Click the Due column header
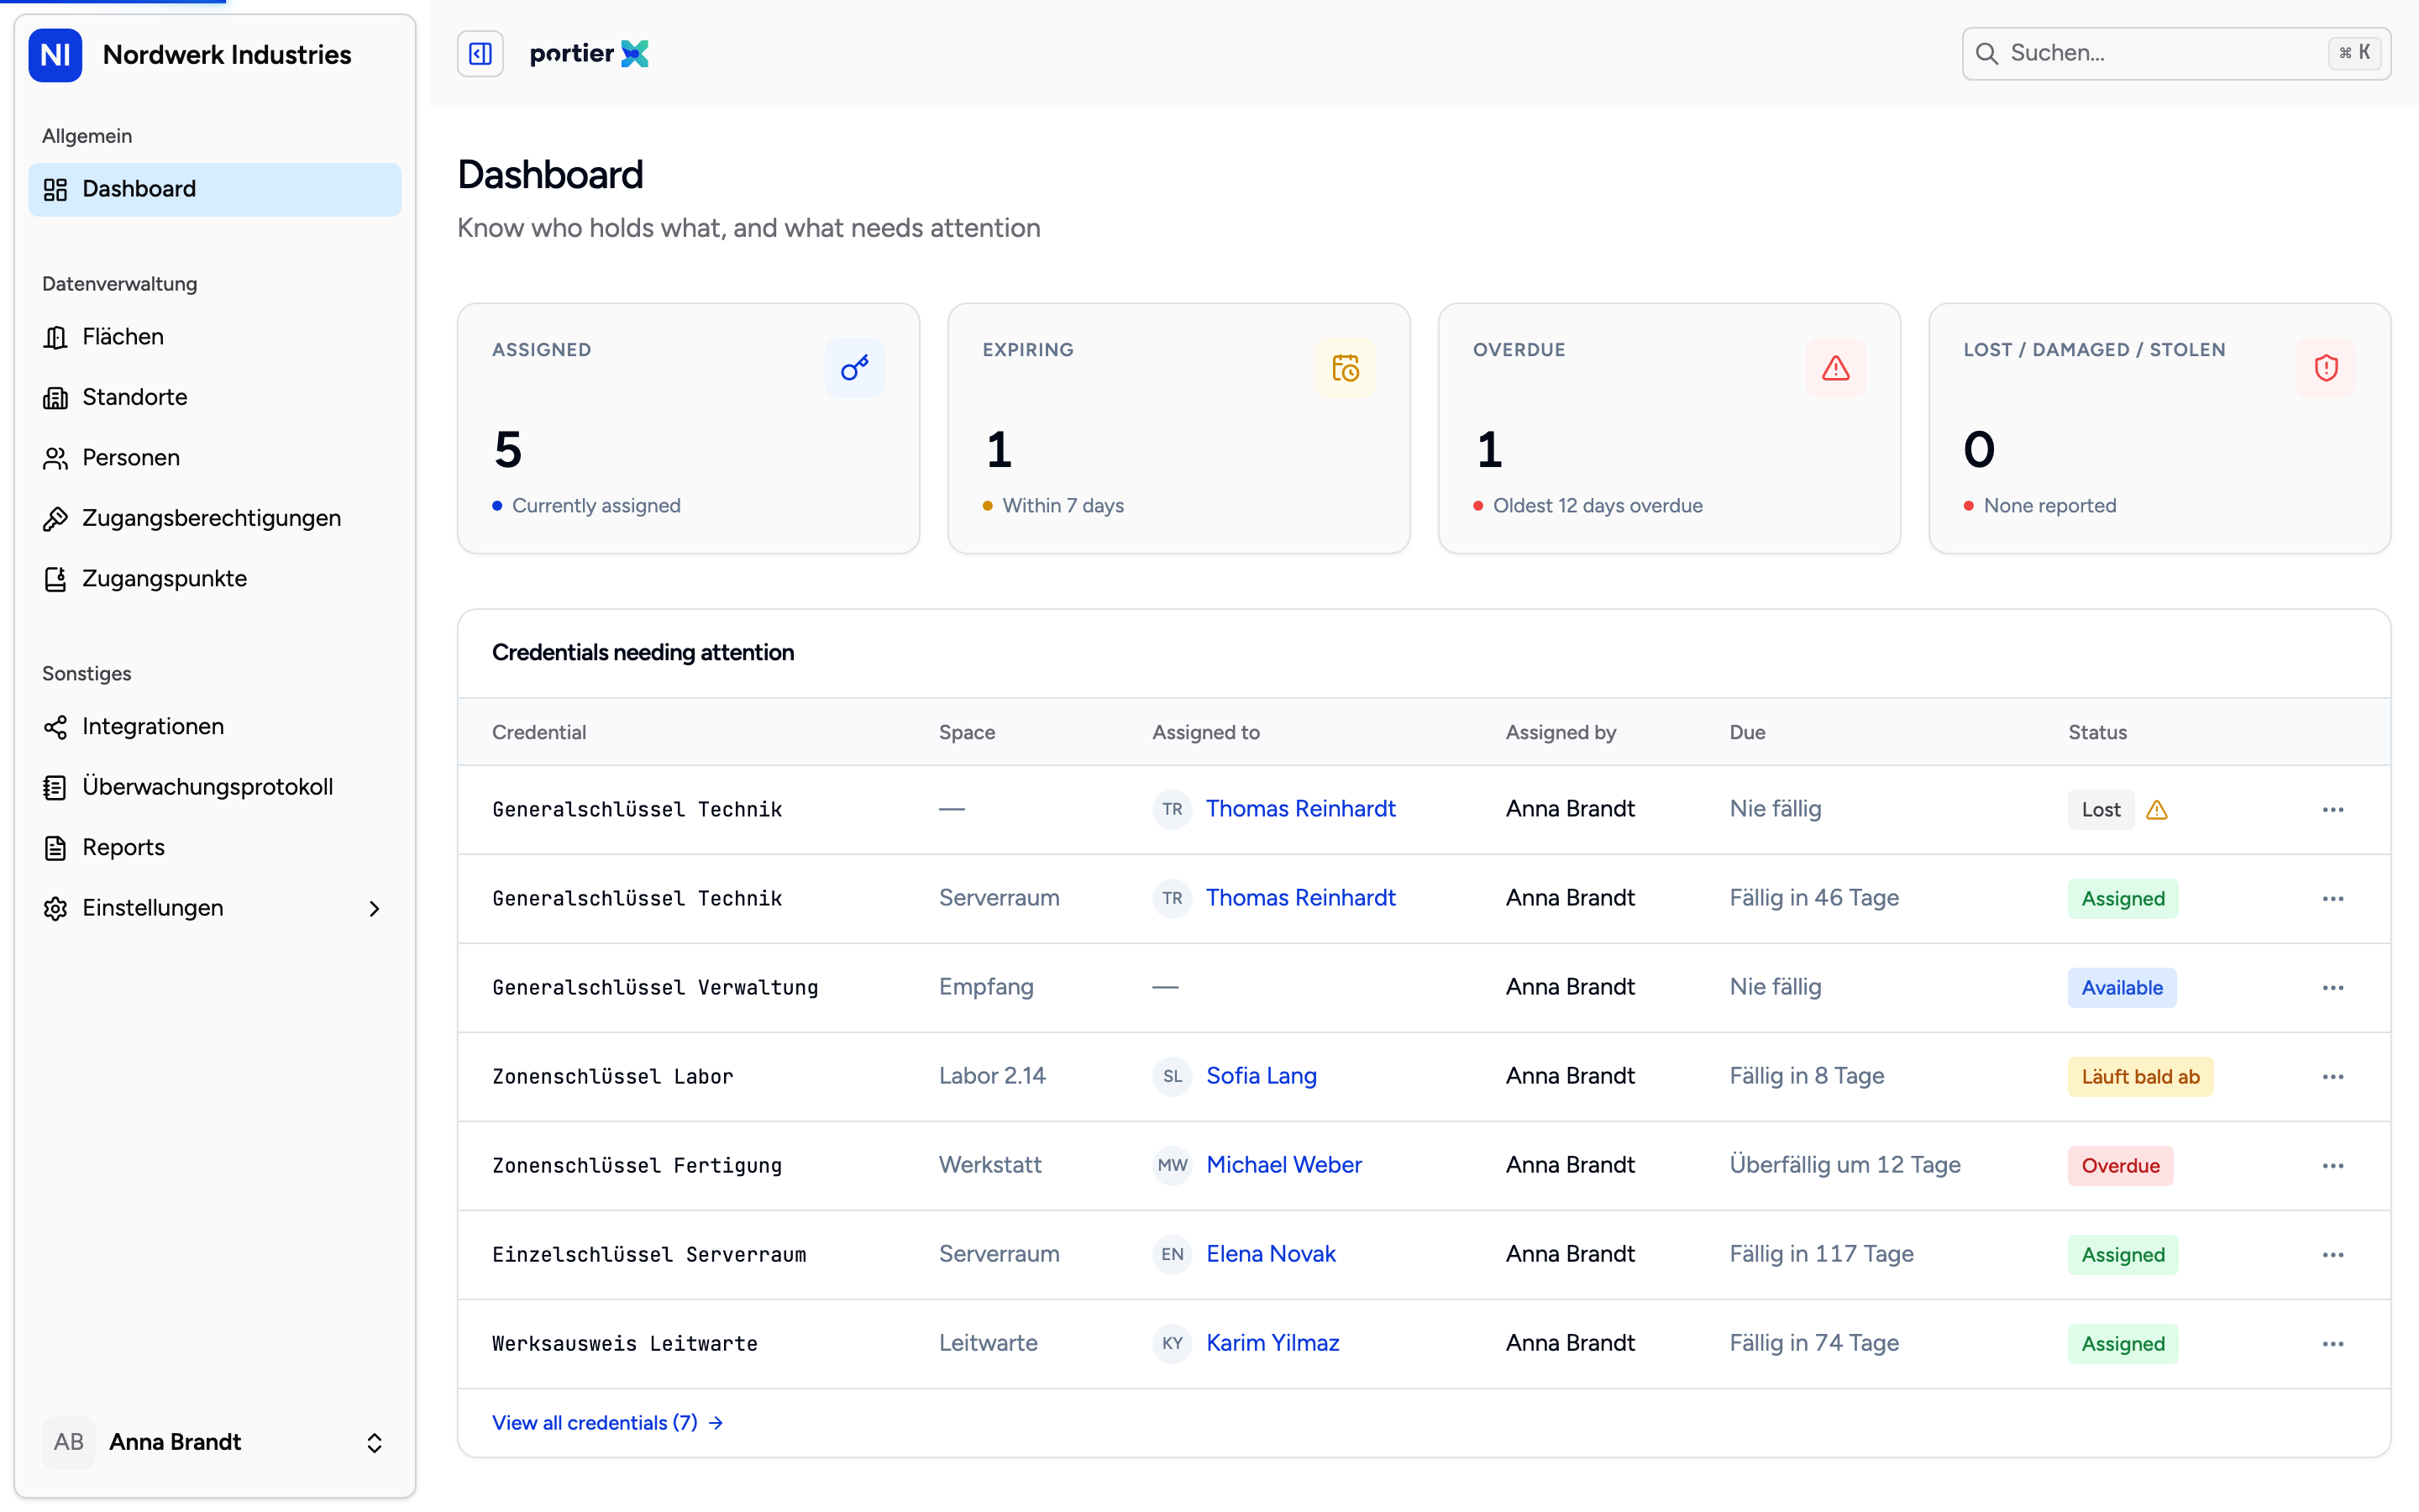This screenshot has height=1512, width=2419. [1747, 732]
